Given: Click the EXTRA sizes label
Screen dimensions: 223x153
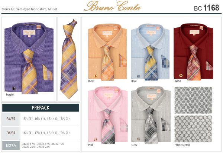Looking at the screenshot, I should click(x=11, y=146).
